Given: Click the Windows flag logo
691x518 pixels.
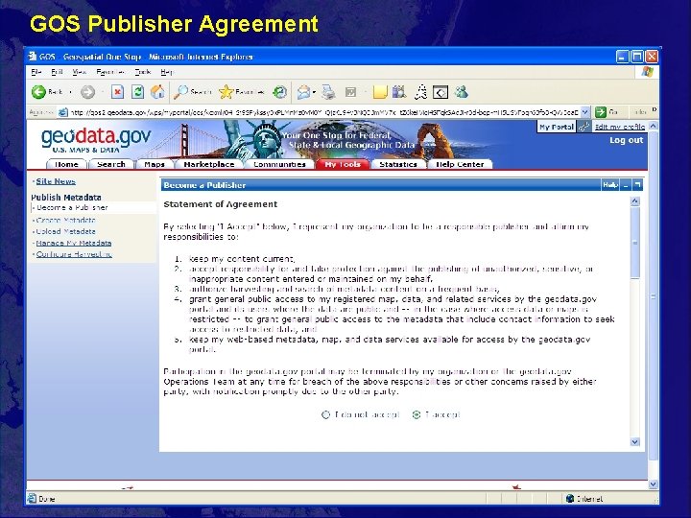Looking at the screenshot, I should click(x=647, y=72).
